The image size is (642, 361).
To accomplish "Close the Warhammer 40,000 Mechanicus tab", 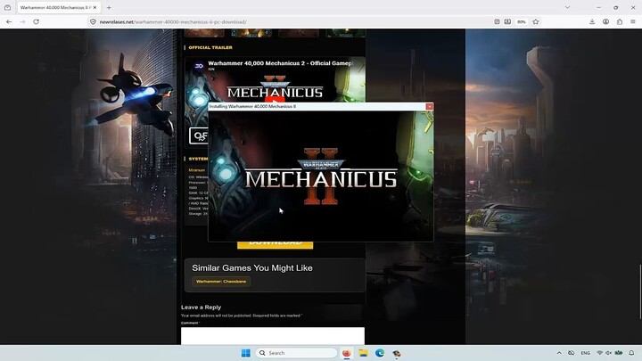I will (x=95, y=7).
